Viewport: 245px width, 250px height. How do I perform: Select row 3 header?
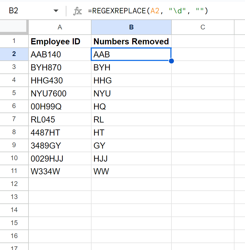(14, 67)
